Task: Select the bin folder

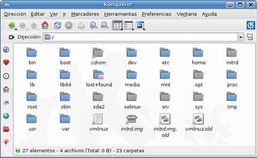Action: (32, 56)
